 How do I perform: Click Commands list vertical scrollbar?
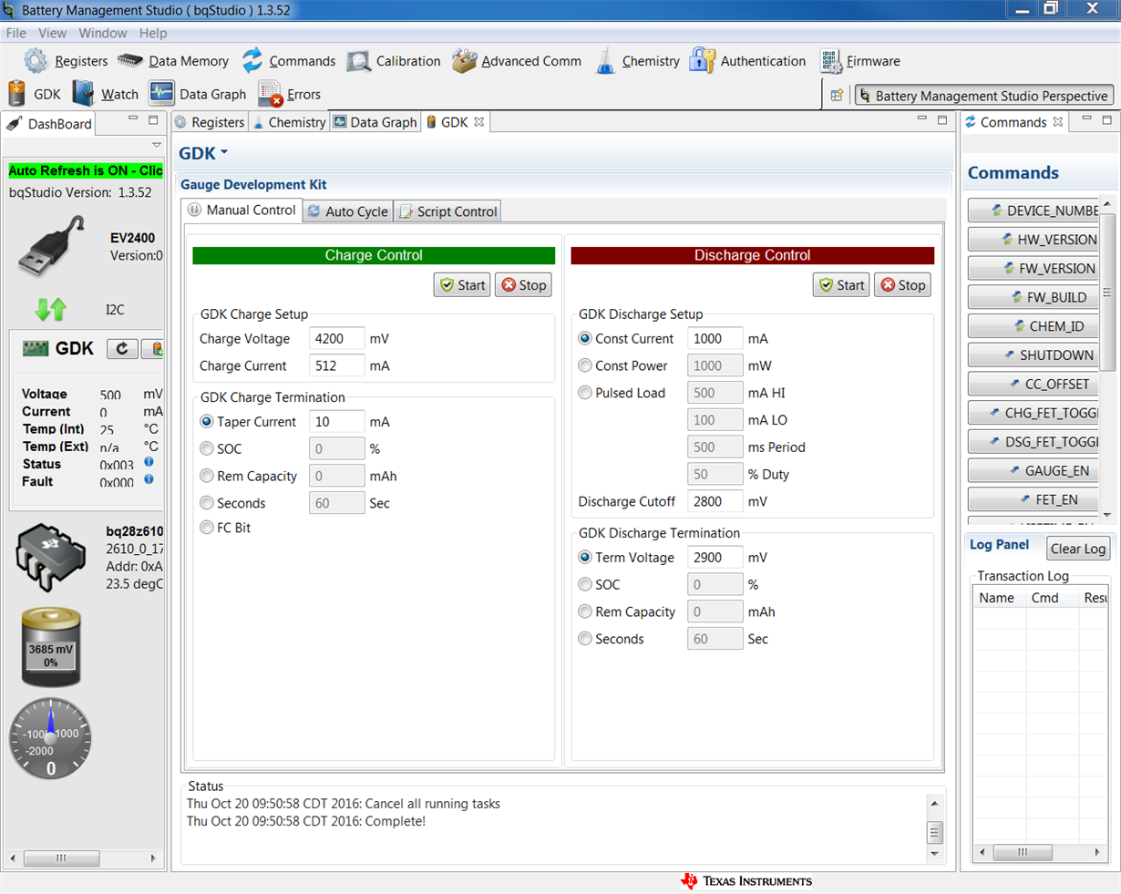click(1107, 292)
